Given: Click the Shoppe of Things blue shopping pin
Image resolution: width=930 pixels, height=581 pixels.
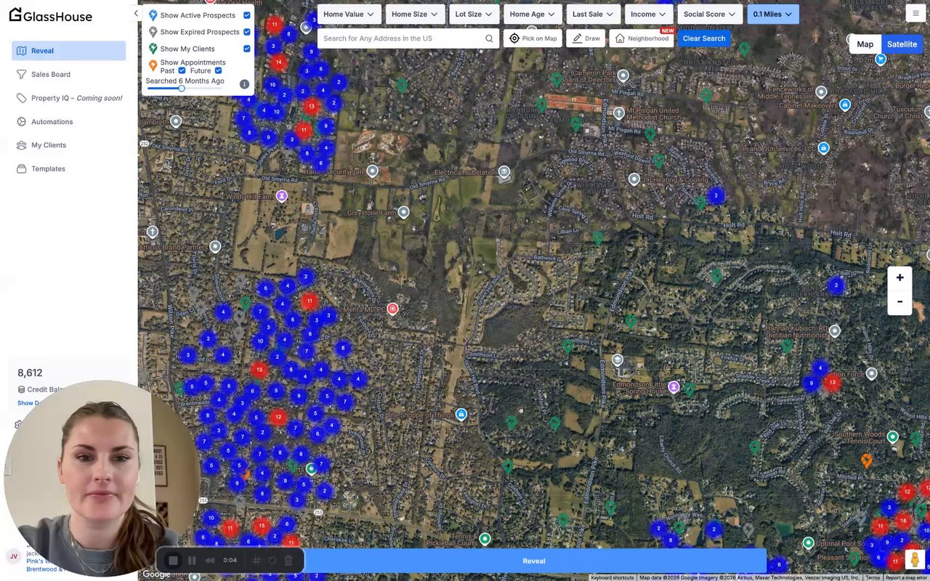Looking at the screenshot, I should coord(461,414).
